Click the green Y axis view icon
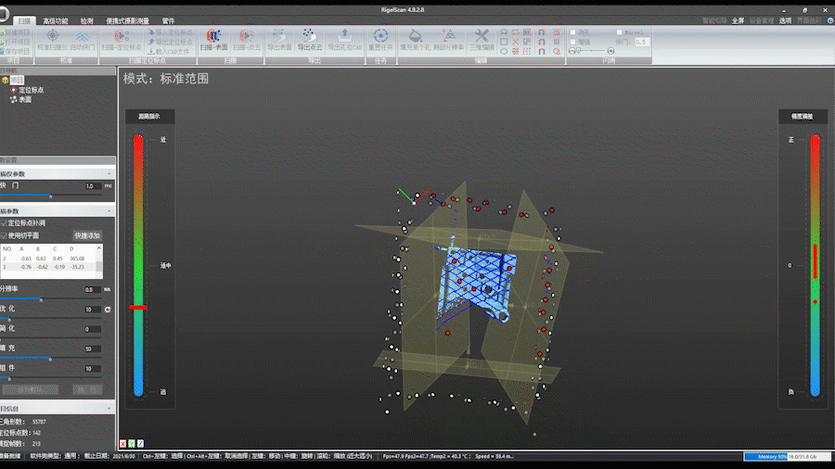The width and height of the screenshot is (835, 469). (132, 443)
